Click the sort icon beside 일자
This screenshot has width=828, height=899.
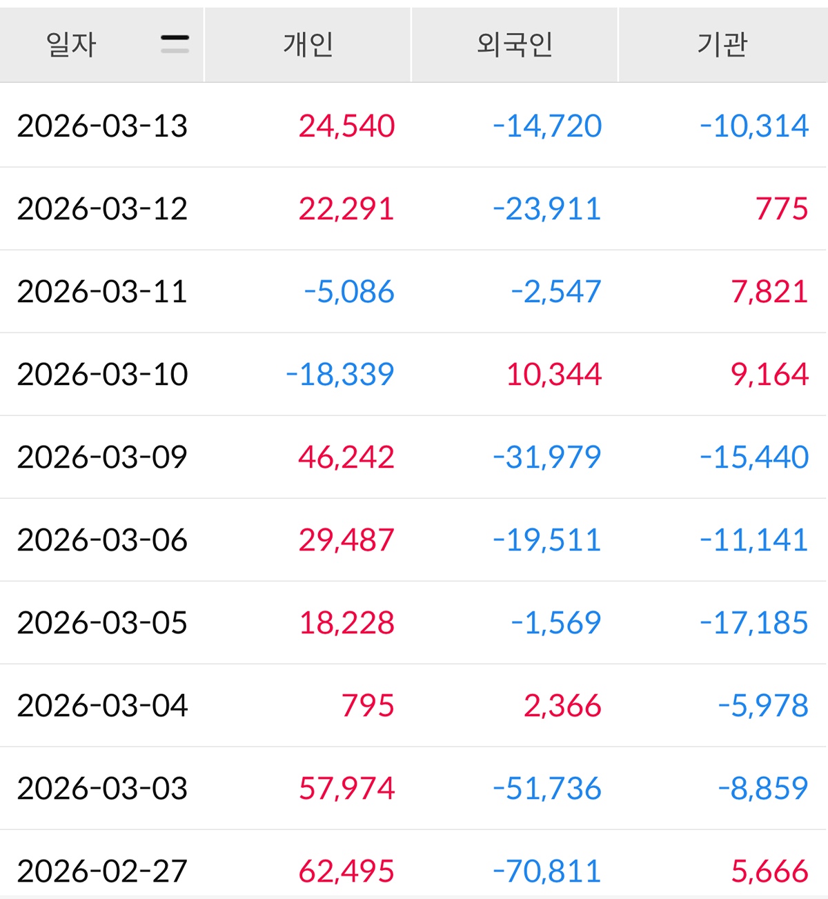[175, 44]
